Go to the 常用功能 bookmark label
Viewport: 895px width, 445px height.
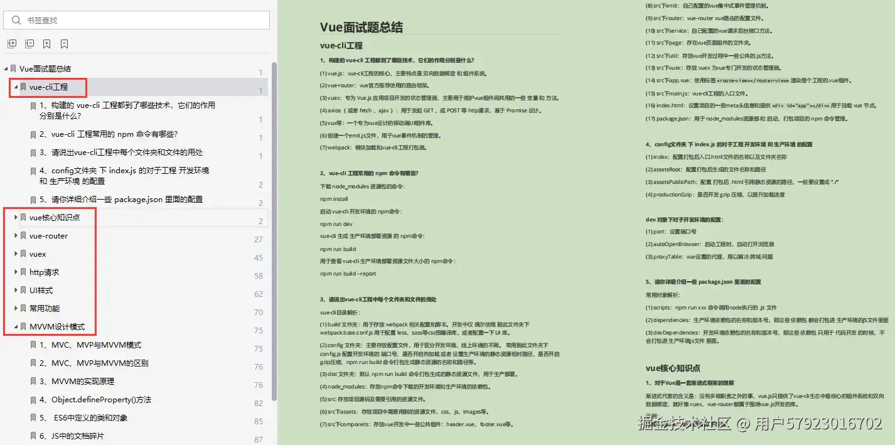[x=45, y=308]
